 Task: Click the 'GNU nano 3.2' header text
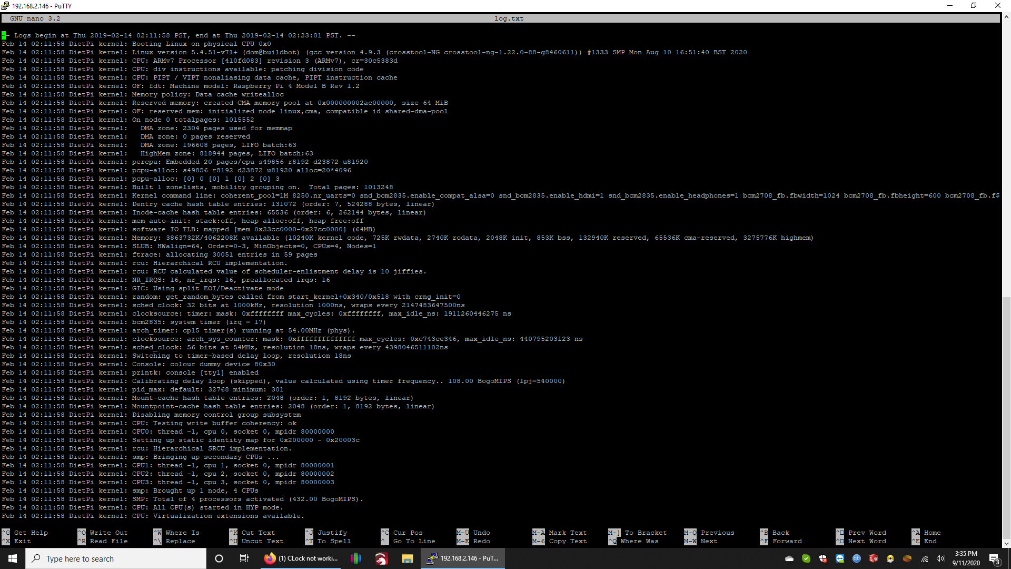coord(35,18)
